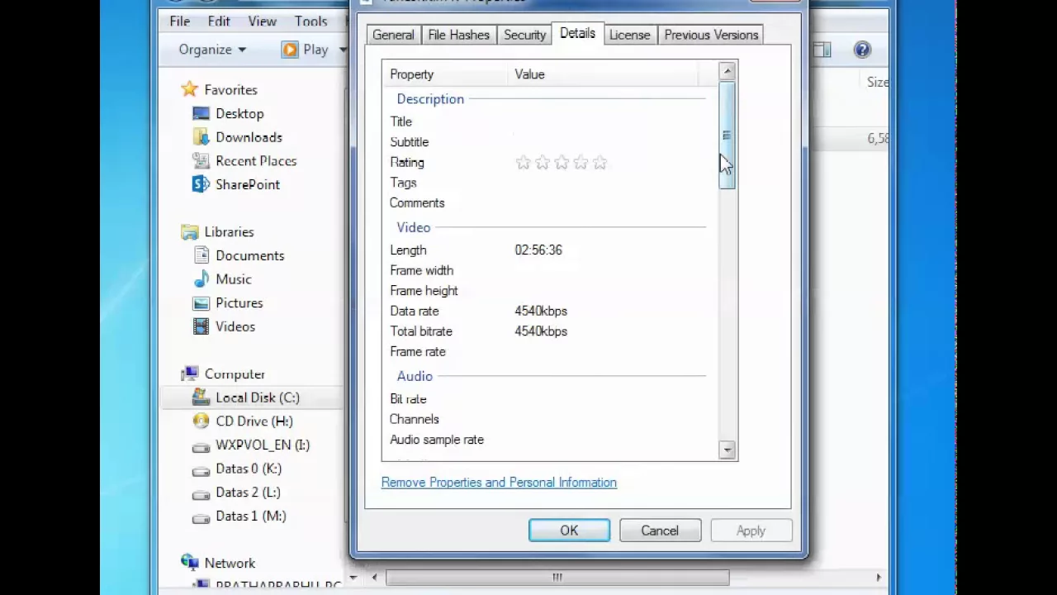Click the Length value 02:56:36
1057x595 pixels.
point(538,250)
